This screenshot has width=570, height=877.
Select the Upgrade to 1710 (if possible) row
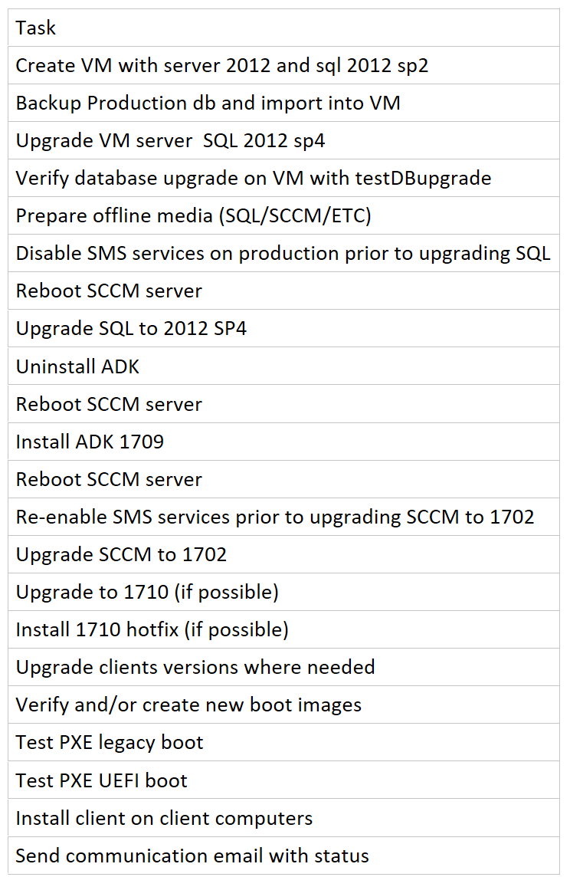283,592
